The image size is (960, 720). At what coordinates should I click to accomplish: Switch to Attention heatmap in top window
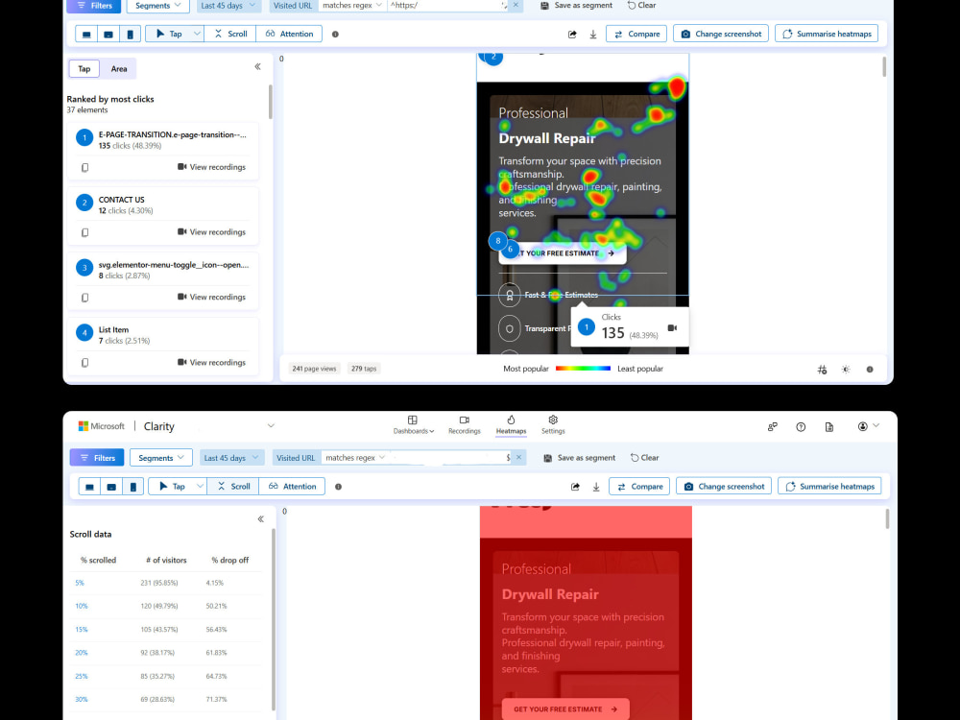point(290,35)
